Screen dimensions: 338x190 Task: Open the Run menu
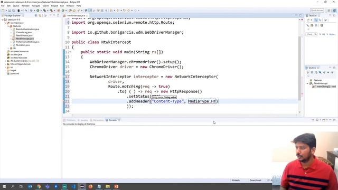pyautogui.click(x=62, y=6)
